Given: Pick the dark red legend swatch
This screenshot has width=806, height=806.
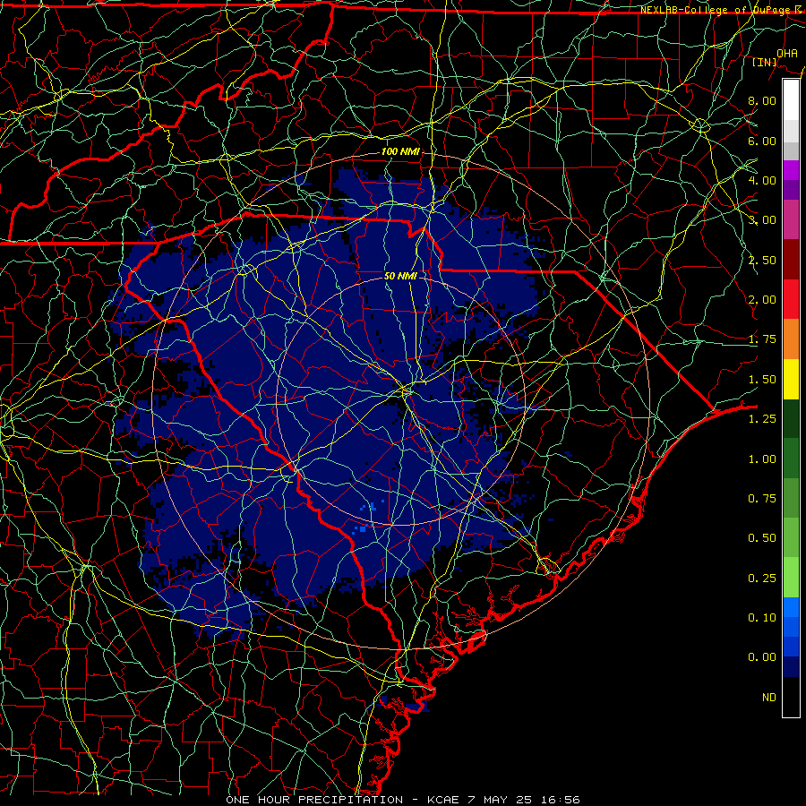Looking at the screenshot, I should 791,260.
